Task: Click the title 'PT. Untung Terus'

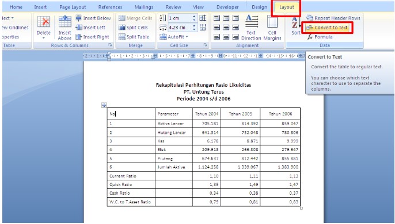Action: [204, 92]
